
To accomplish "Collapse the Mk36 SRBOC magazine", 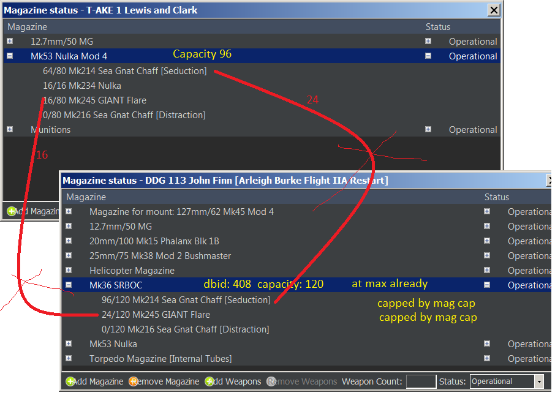I will (69, 285).
